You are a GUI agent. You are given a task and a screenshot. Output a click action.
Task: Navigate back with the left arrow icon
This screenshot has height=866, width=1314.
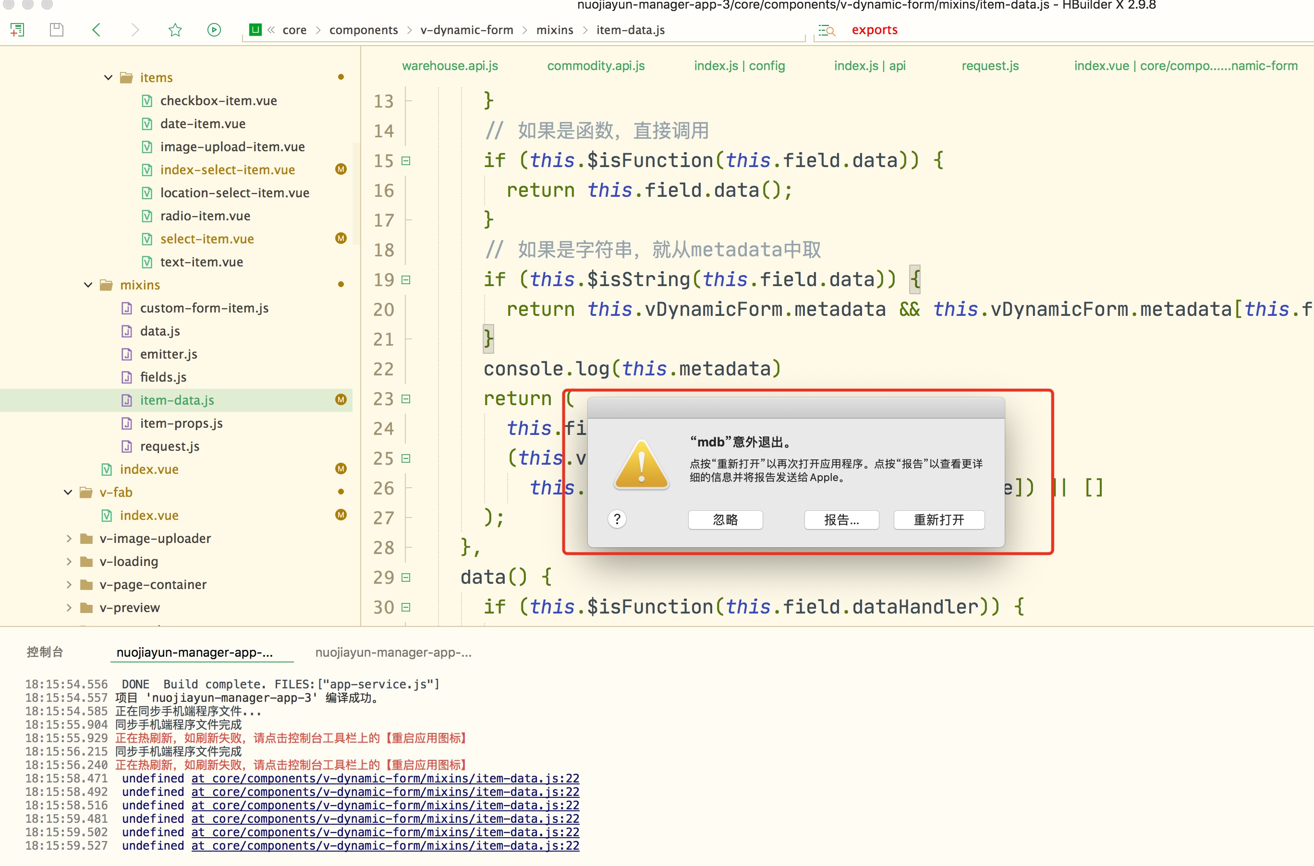pos(97,30)
